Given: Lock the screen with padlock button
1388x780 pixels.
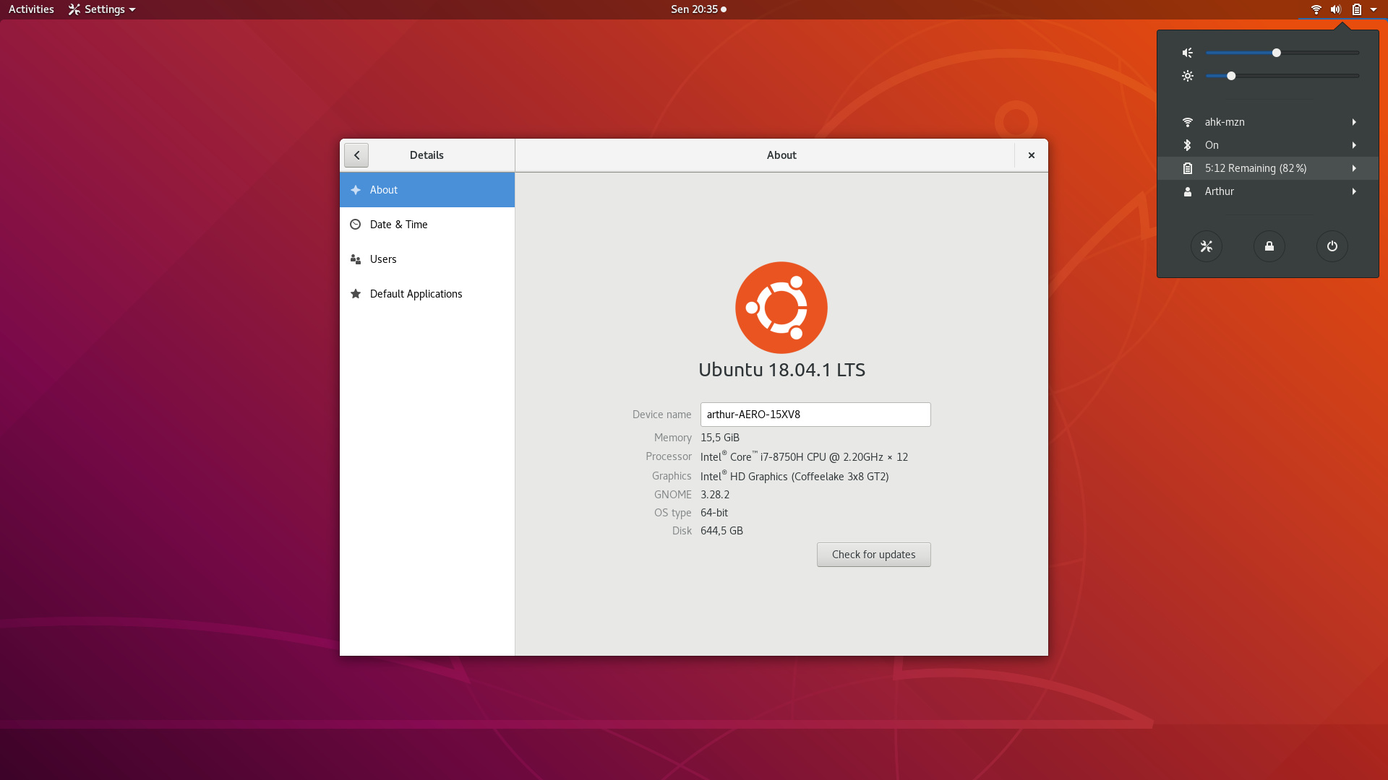Looking at the screenshot, I should (x=1269, y=246).
